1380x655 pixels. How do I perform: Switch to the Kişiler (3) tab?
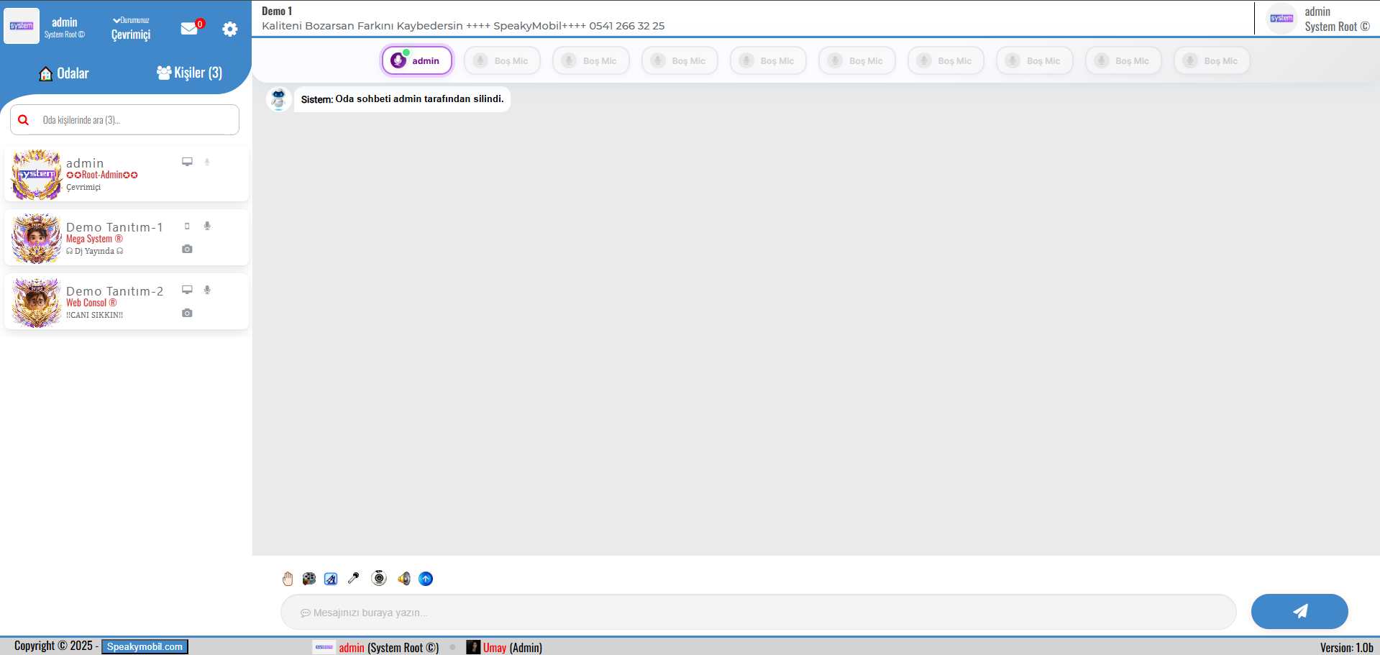190,73
